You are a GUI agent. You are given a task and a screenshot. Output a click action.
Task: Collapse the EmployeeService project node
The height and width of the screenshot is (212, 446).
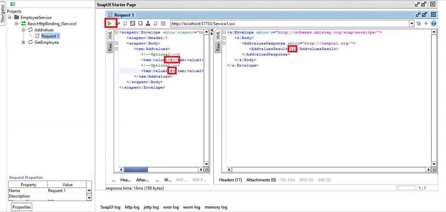[x=10, y=18]
